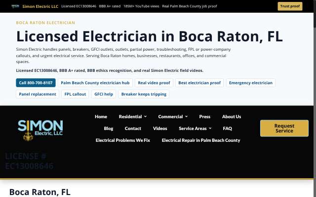Open Emergency electrician link
316x197 pixels.
(x=251, y=83)
